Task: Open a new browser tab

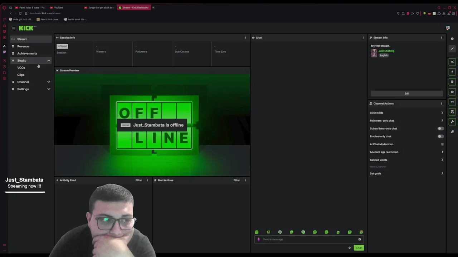Action: pos(153,7)
